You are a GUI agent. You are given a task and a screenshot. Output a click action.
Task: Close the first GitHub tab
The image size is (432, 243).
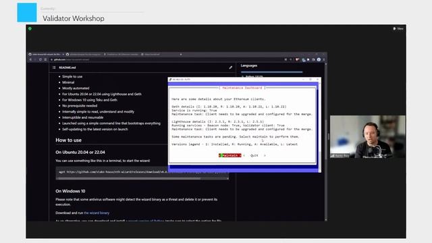coord(63,54)
